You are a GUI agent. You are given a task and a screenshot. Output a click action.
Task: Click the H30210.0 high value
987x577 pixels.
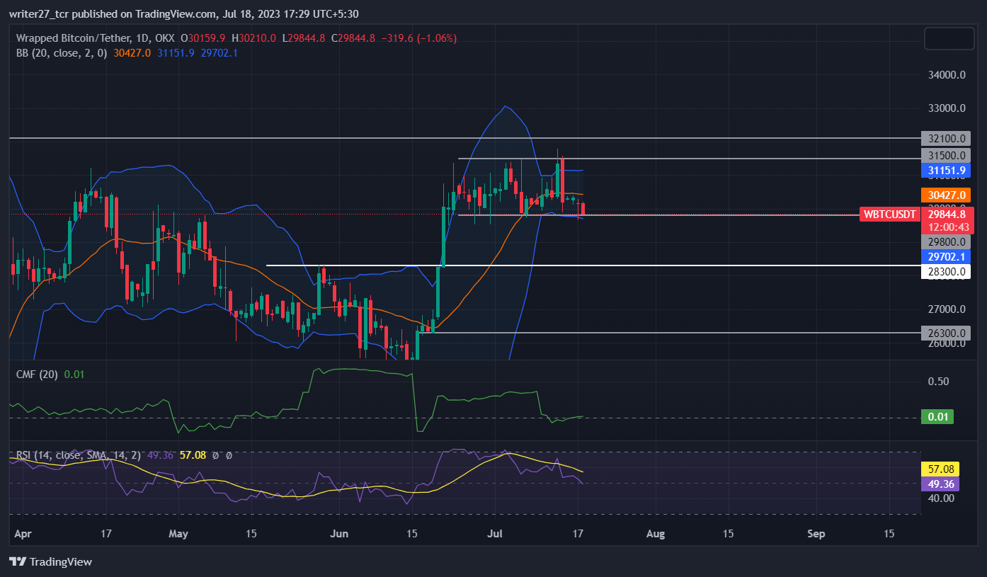coord(254,38)
